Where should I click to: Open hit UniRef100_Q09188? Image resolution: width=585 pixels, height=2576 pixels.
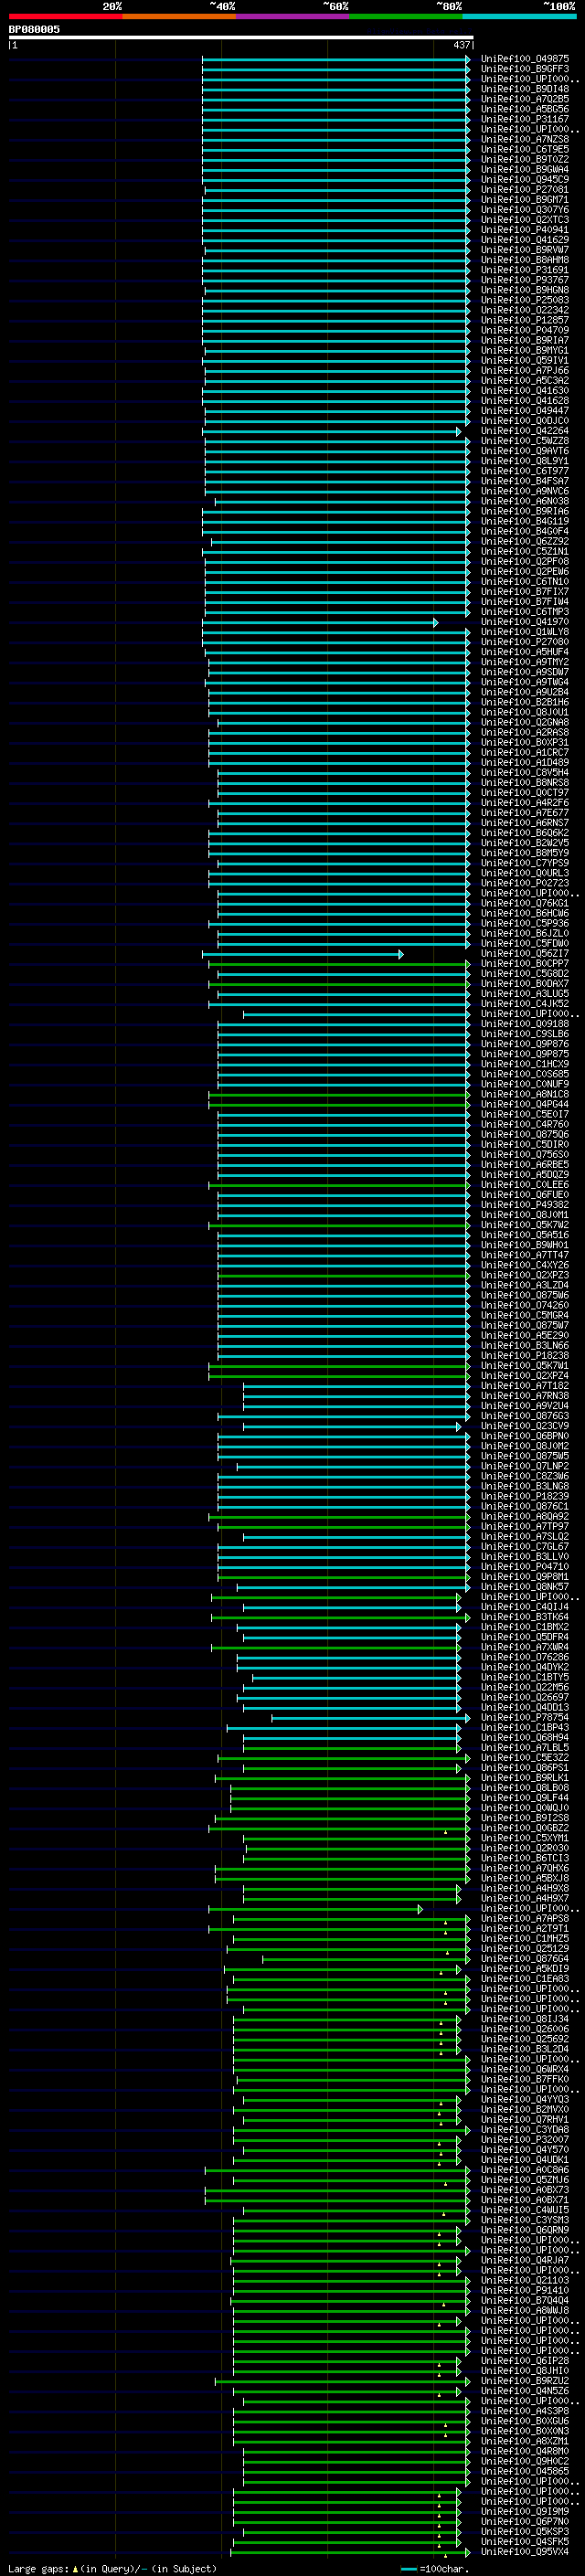[x=525, y=1024]
